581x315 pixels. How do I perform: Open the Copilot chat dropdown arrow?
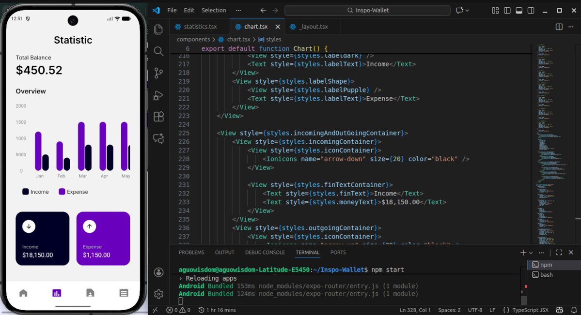tap(467, 10)
